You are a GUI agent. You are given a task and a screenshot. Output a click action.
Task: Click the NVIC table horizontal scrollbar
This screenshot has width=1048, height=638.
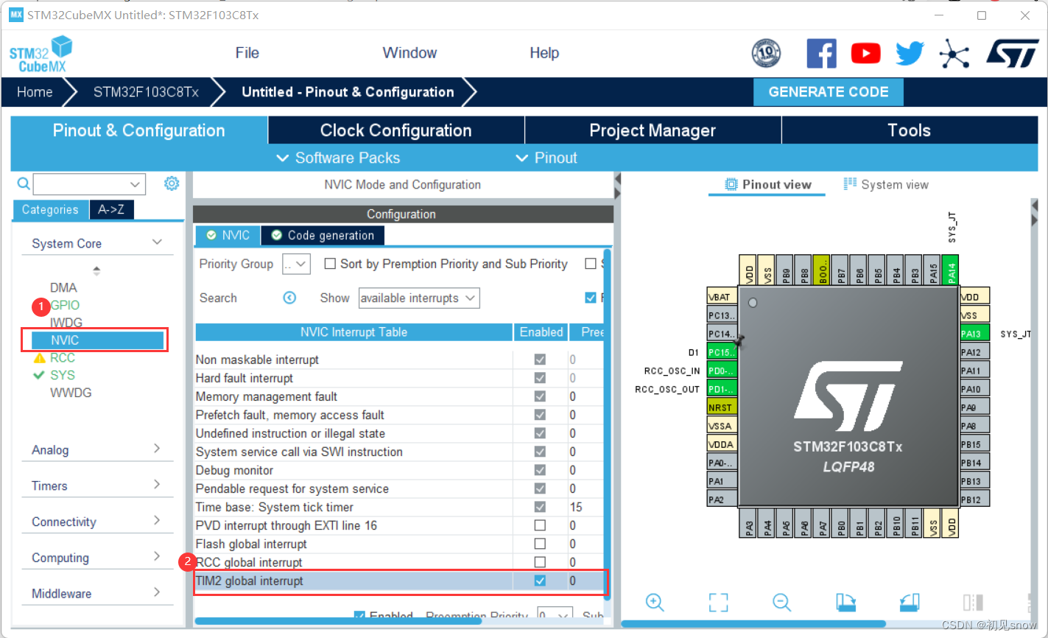click(x=338, y=622)
